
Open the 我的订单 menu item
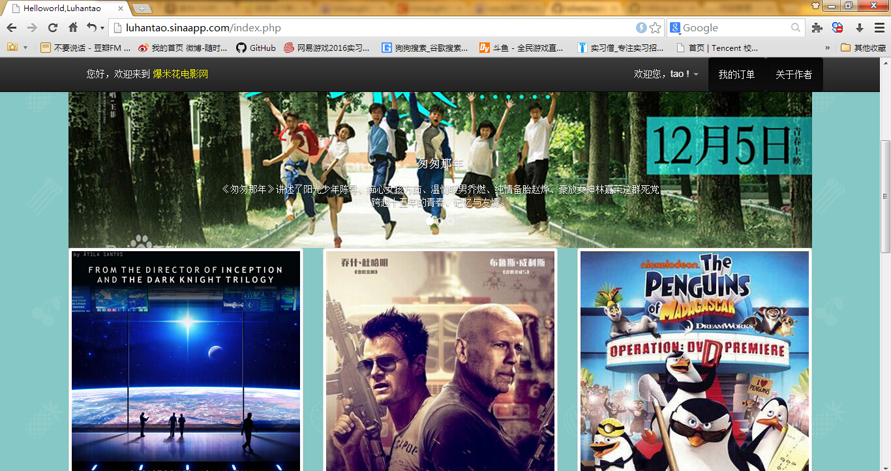736,74
